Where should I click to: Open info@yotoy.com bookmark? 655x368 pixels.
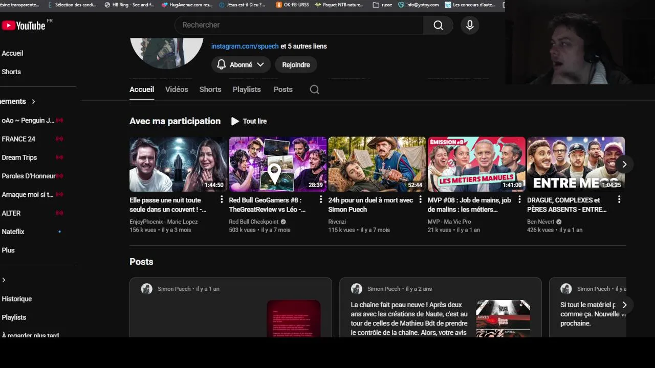click(x=419, y=5)
